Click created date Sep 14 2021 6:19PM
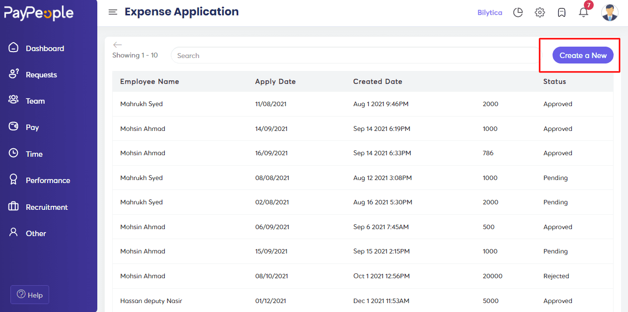628x312 pixels. click(382, 128)
